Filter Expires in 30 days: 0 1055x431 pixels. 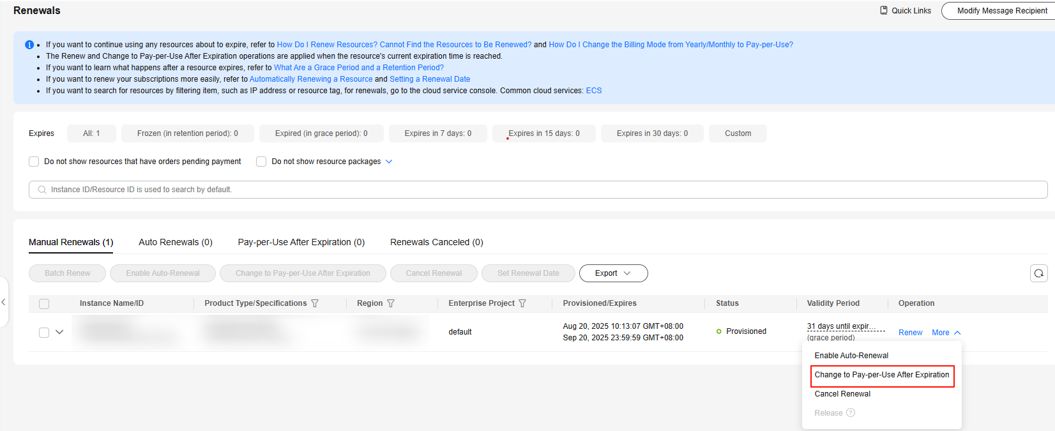tap(652, 133)
